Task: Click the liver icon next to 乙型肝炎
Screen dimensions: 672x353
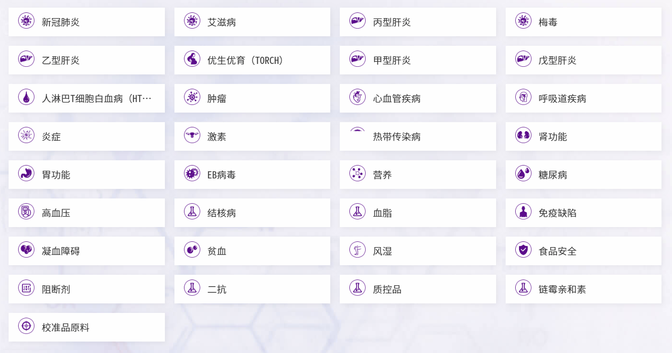Action: (26, 59)
